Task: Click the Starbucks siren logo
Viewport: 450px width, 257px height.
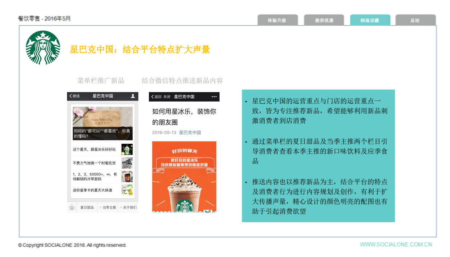Action: pos(43,48)
